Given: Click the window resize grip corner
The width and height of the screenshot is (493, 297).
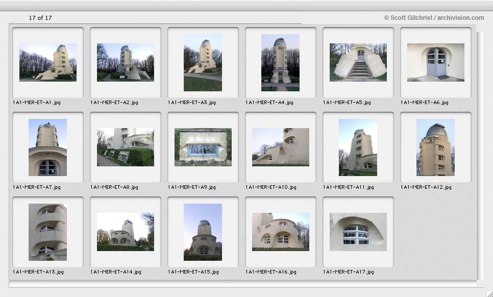Looking at the screenshot, I should [x=489, y=293].
